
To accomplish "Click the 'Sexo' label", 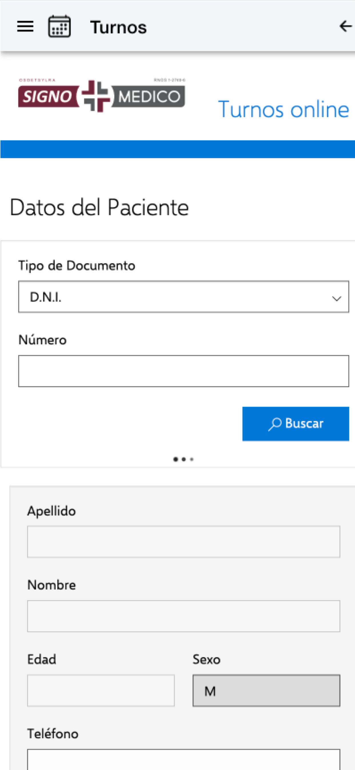I will [206, 659].
